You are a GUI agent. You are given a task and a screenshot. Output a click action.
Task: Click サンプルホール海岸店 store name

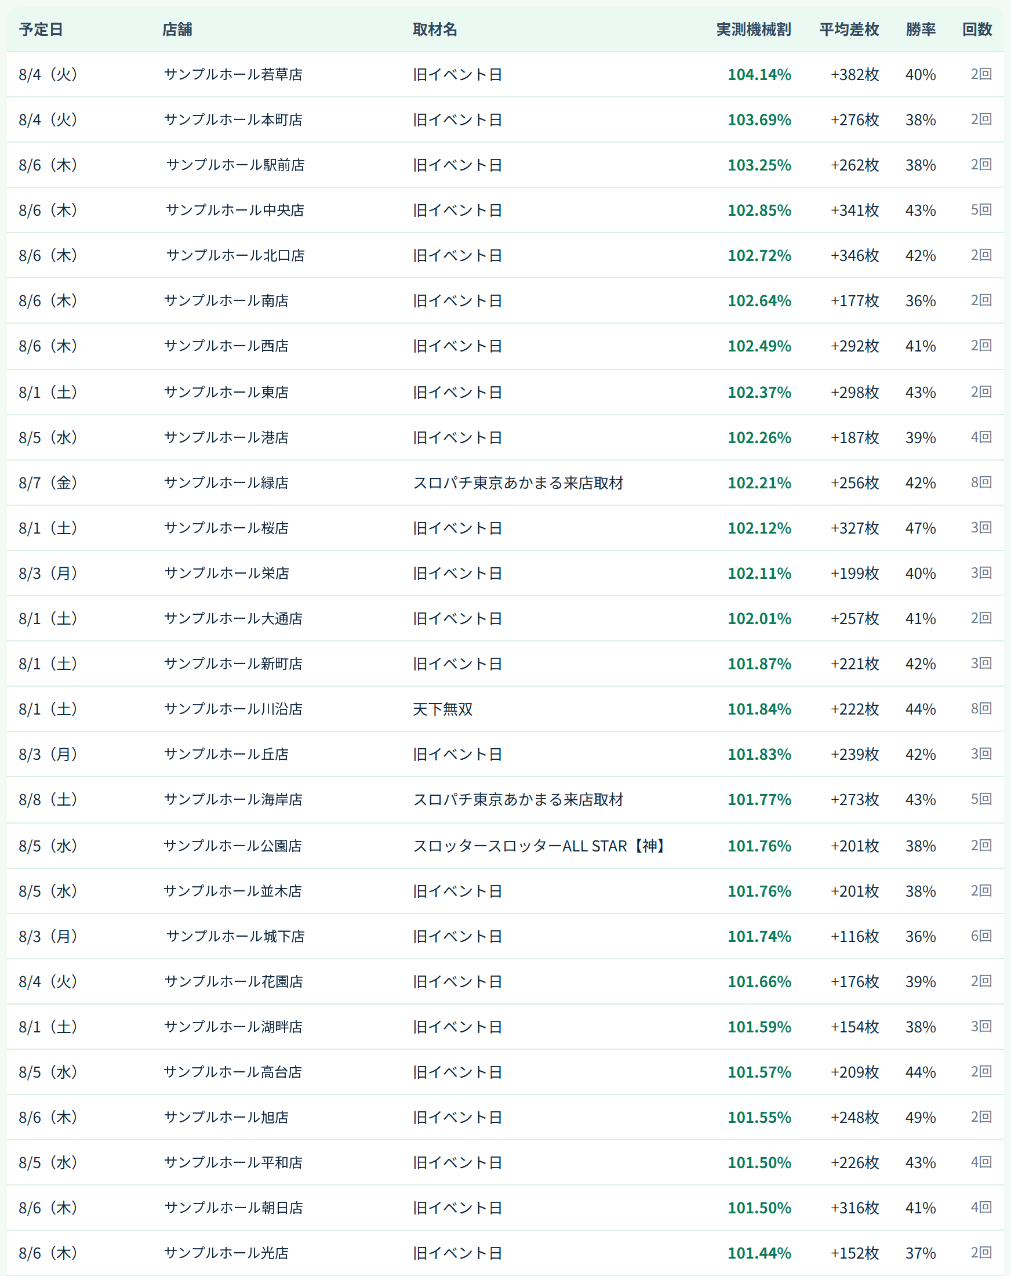coord(233,800)
